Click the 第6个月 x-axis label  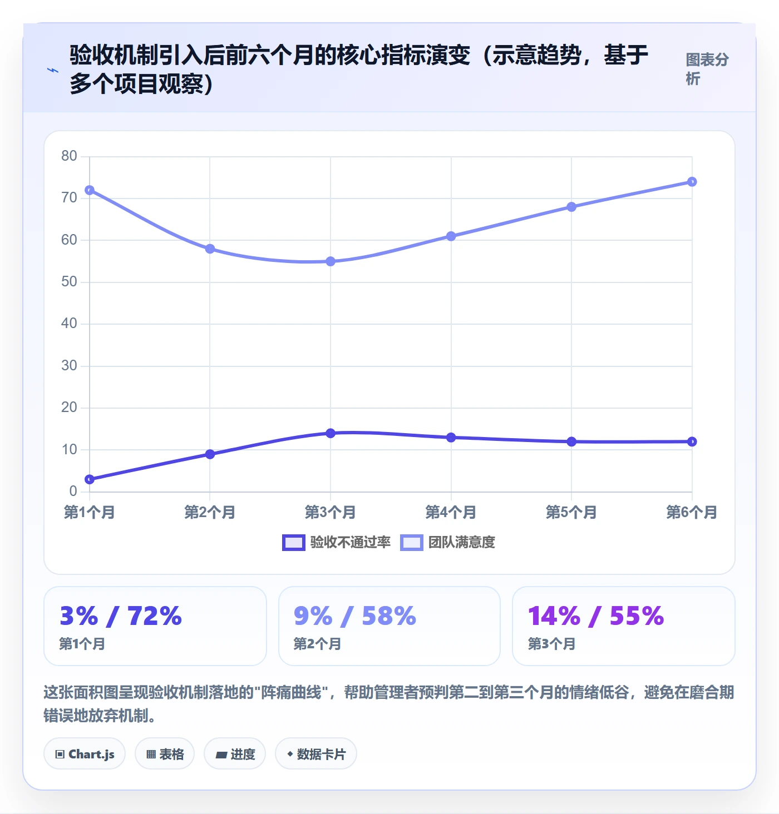pyautogui.click(x=692, y=512)
